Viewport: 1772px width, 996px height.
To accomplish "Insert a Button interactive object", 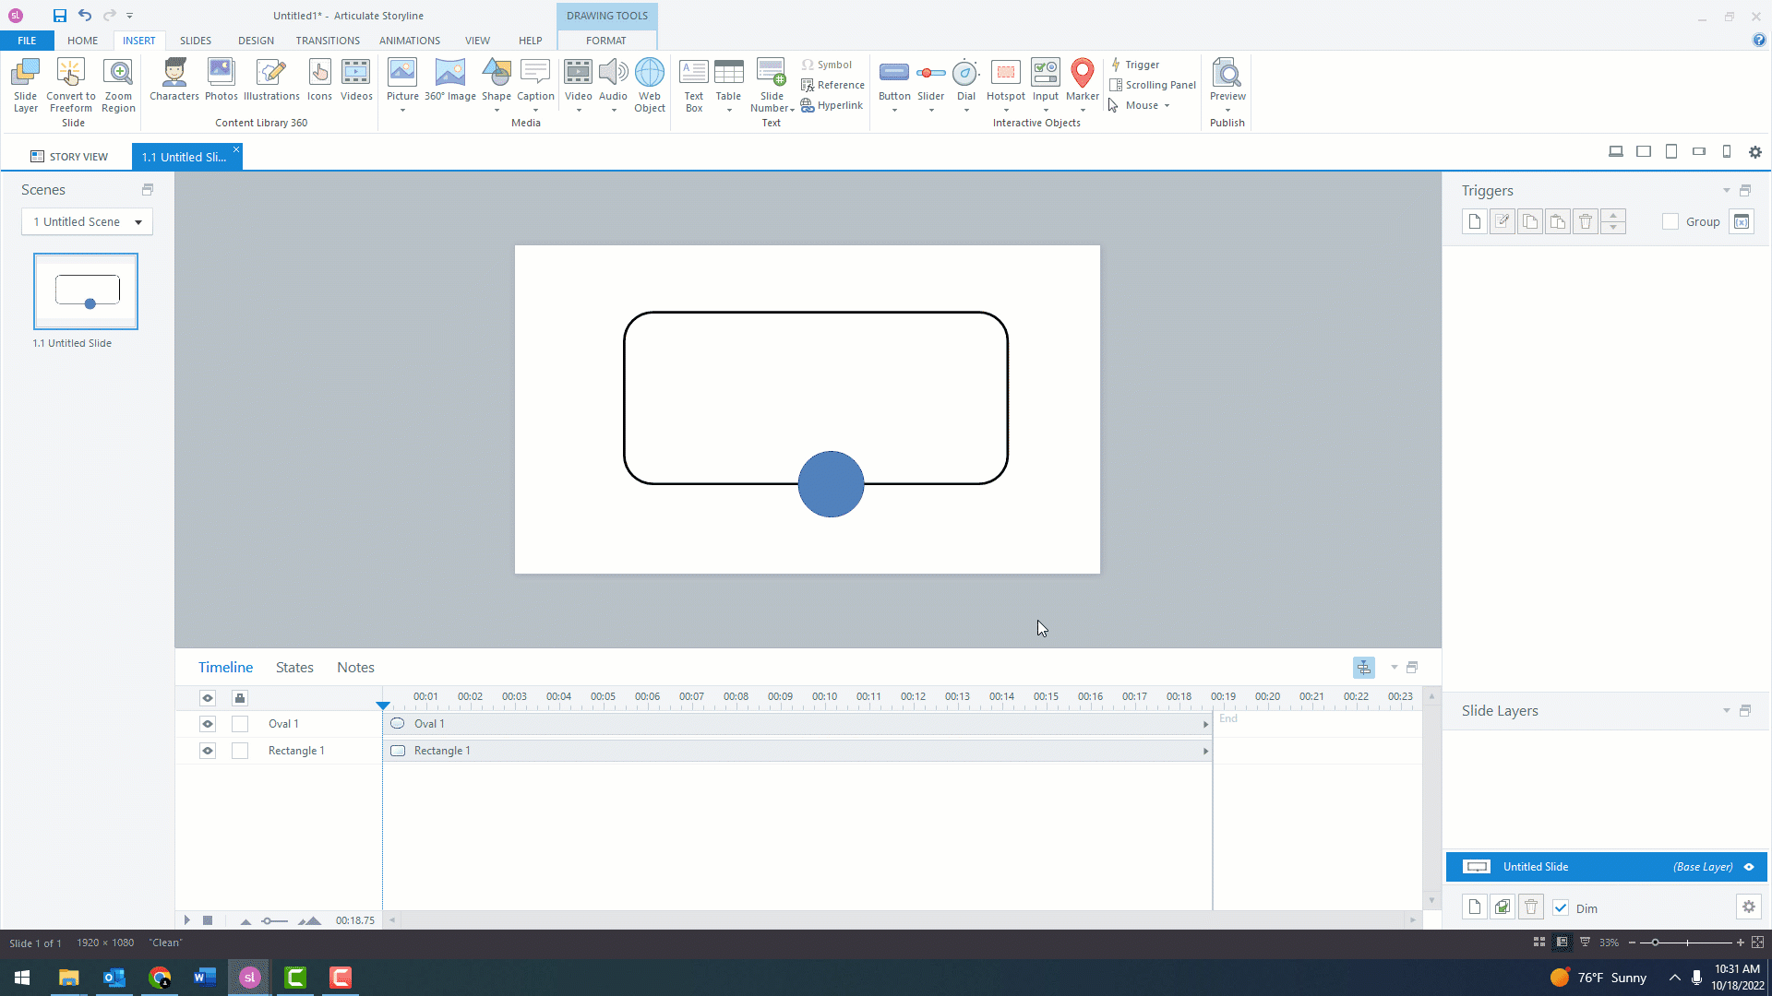I will point(893,83).
